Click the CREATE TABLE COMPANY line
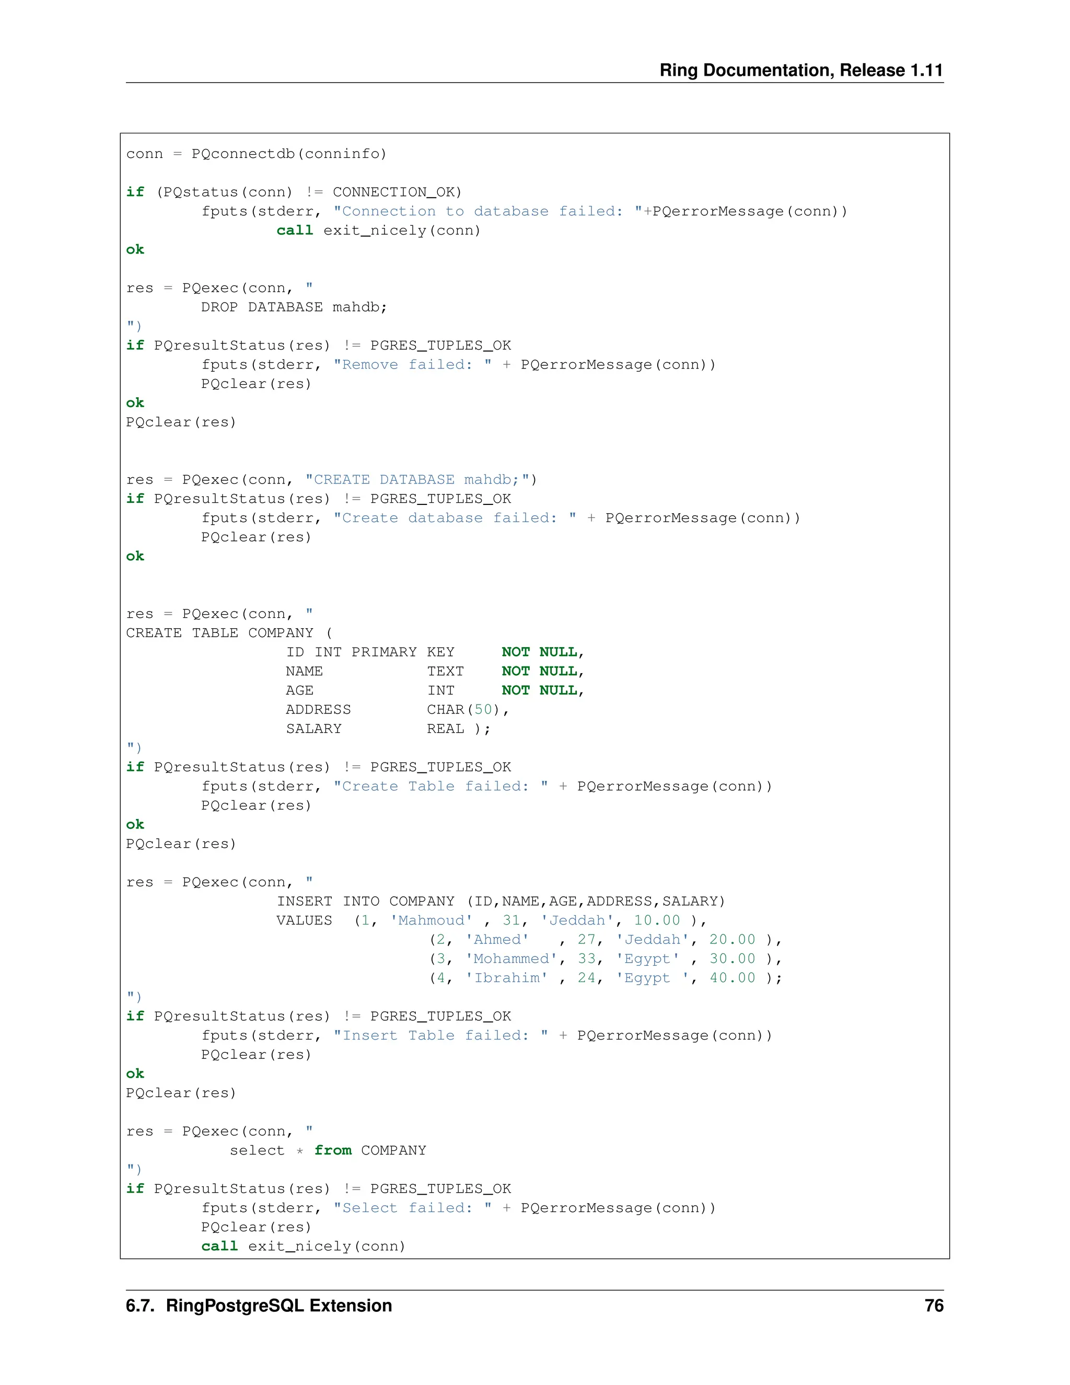 click(228, 633)
